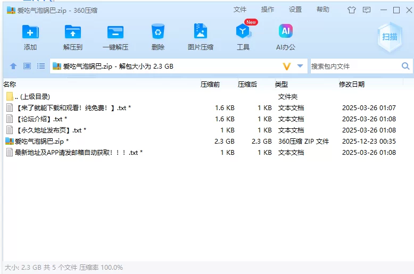Viewport: 414px width, 274px height.
Task: Click the 添加 (Add) toolbar icon
Action: 30,32
